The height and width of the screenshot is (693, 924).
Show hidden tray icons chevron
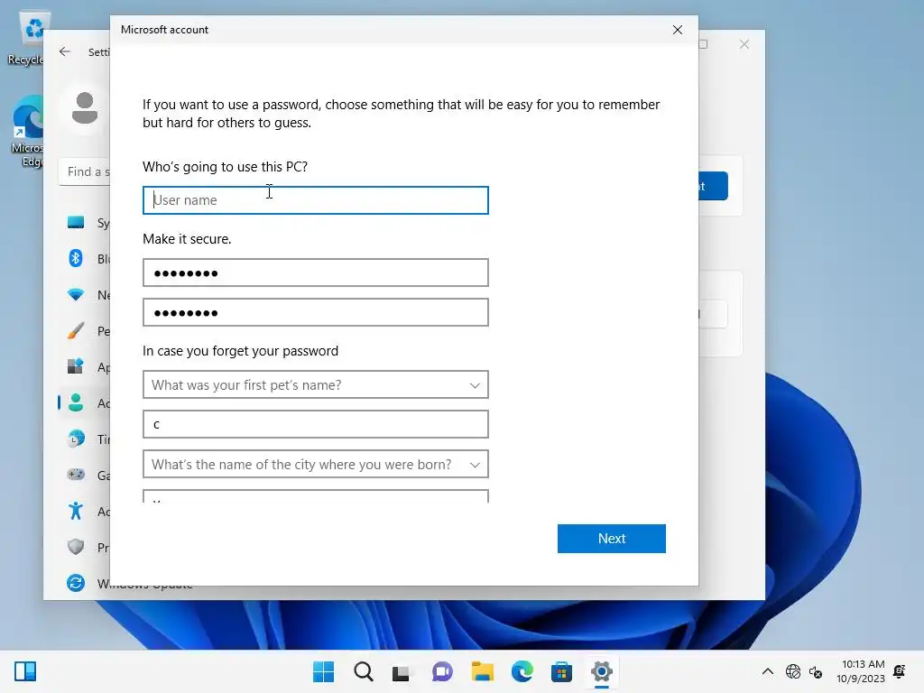[x=768, y=671]
